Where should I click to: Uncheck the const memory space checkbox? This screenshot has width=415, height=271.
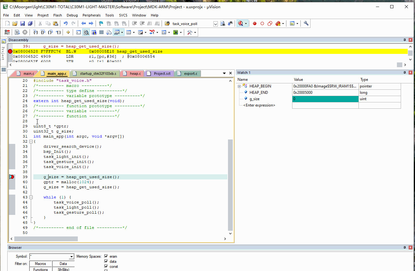(106, 267)
